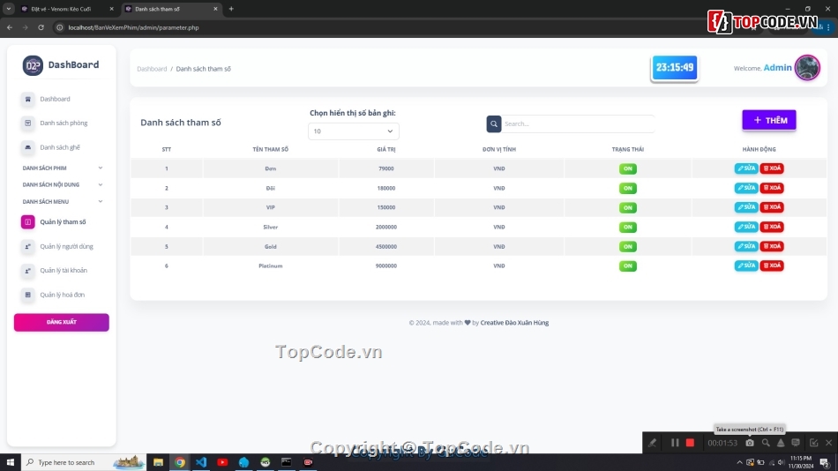Click the Search input field
The width and height of the screenshot is (838, 471).
pyautogui.click(x=578, y=123)
